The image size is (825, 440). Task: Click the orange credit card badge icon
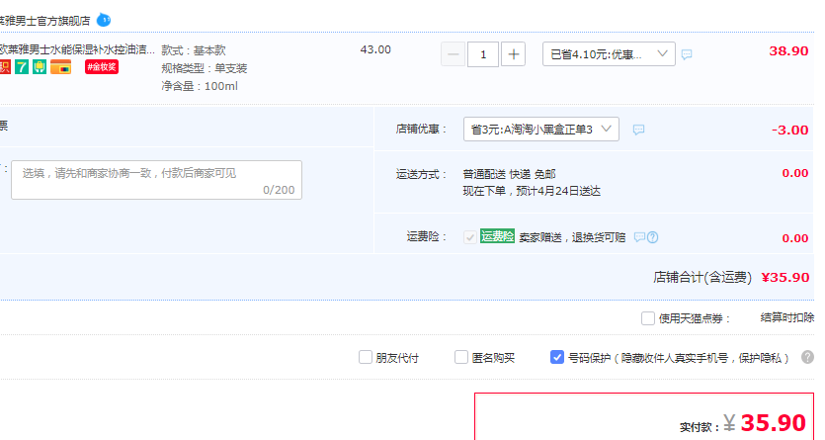pos(61,67)
